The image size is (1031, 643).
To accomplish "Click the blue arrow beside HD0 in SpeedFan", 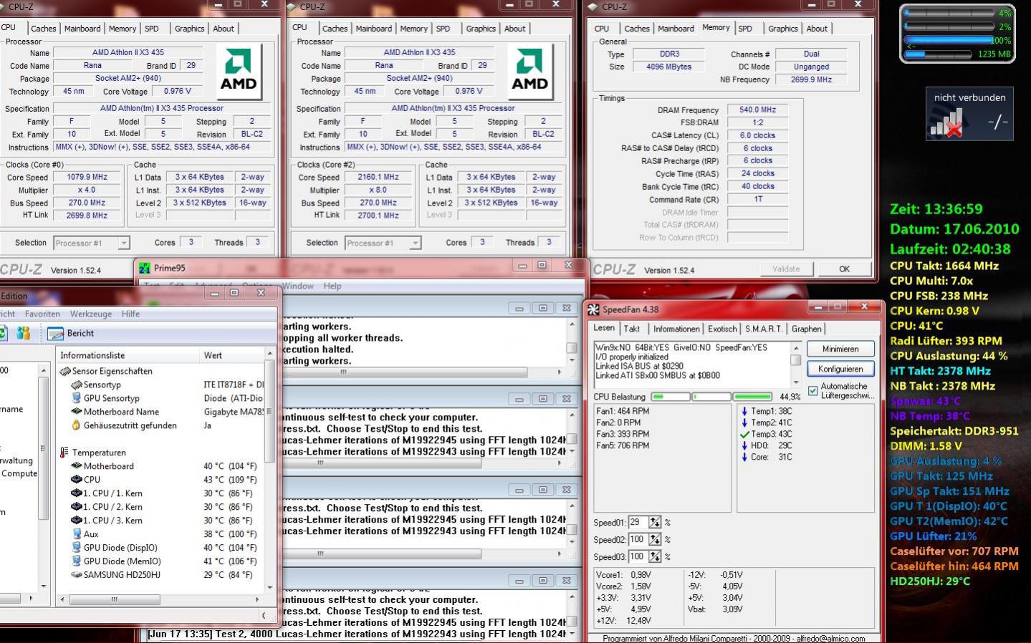I will coord(744,445).
